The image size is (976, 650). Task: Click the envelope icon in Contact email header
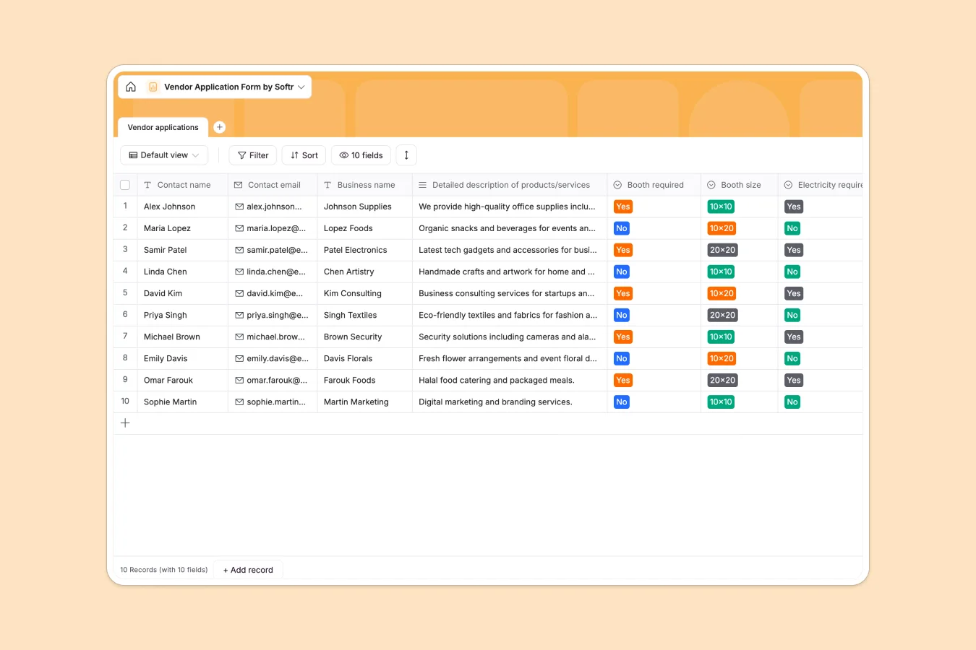click(239, 185)
